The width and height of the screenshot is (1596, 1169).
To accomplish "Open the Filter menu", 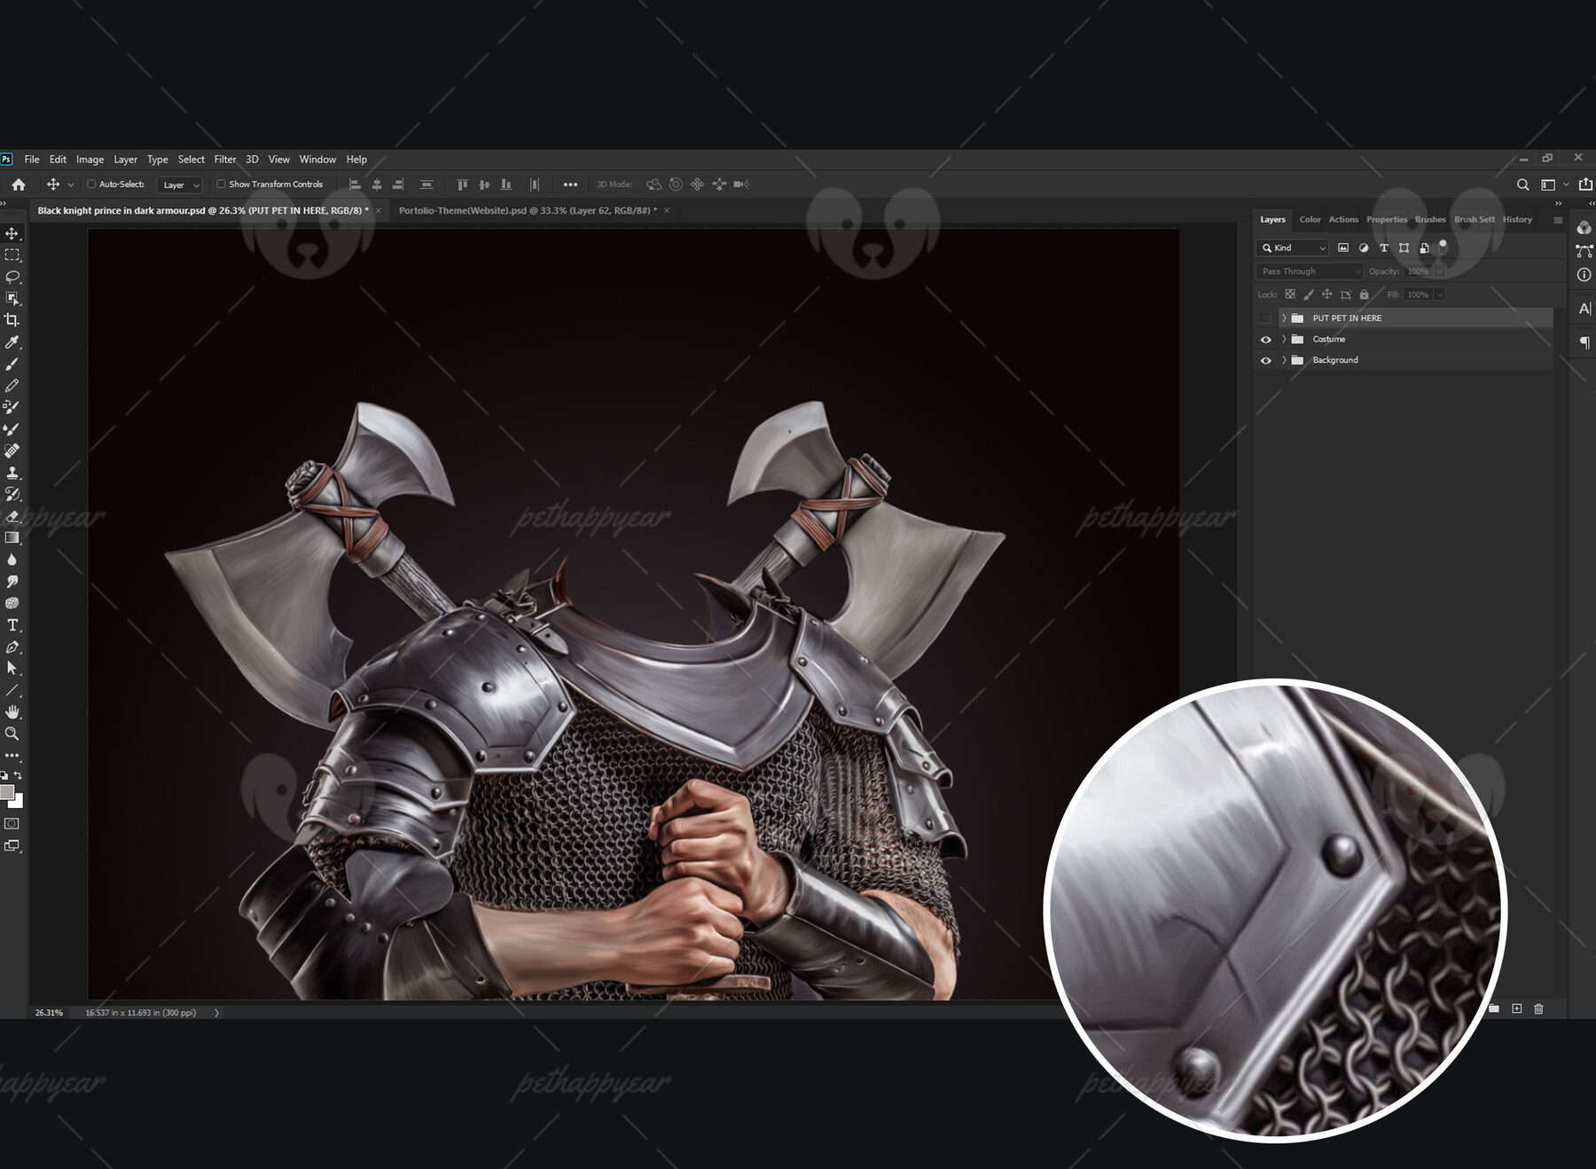I will tap(224, 159).
